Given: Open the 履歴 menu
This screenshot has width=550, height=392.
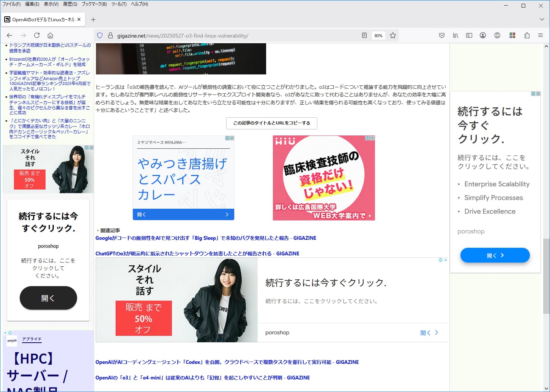Looking at the screenshot, I should 70,4.
